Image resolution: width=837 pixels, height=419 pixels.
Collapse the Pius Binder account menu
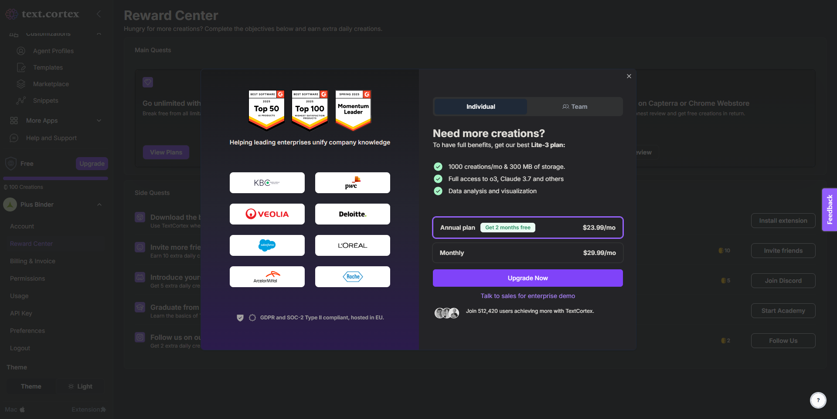pos(99,204)
